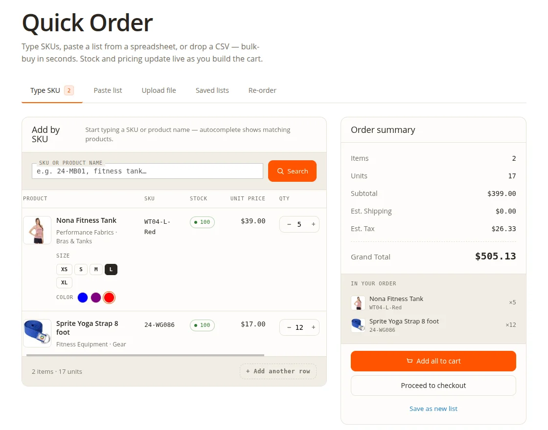Click the Nona Fitness Tank product name

[x=86, y=220]
